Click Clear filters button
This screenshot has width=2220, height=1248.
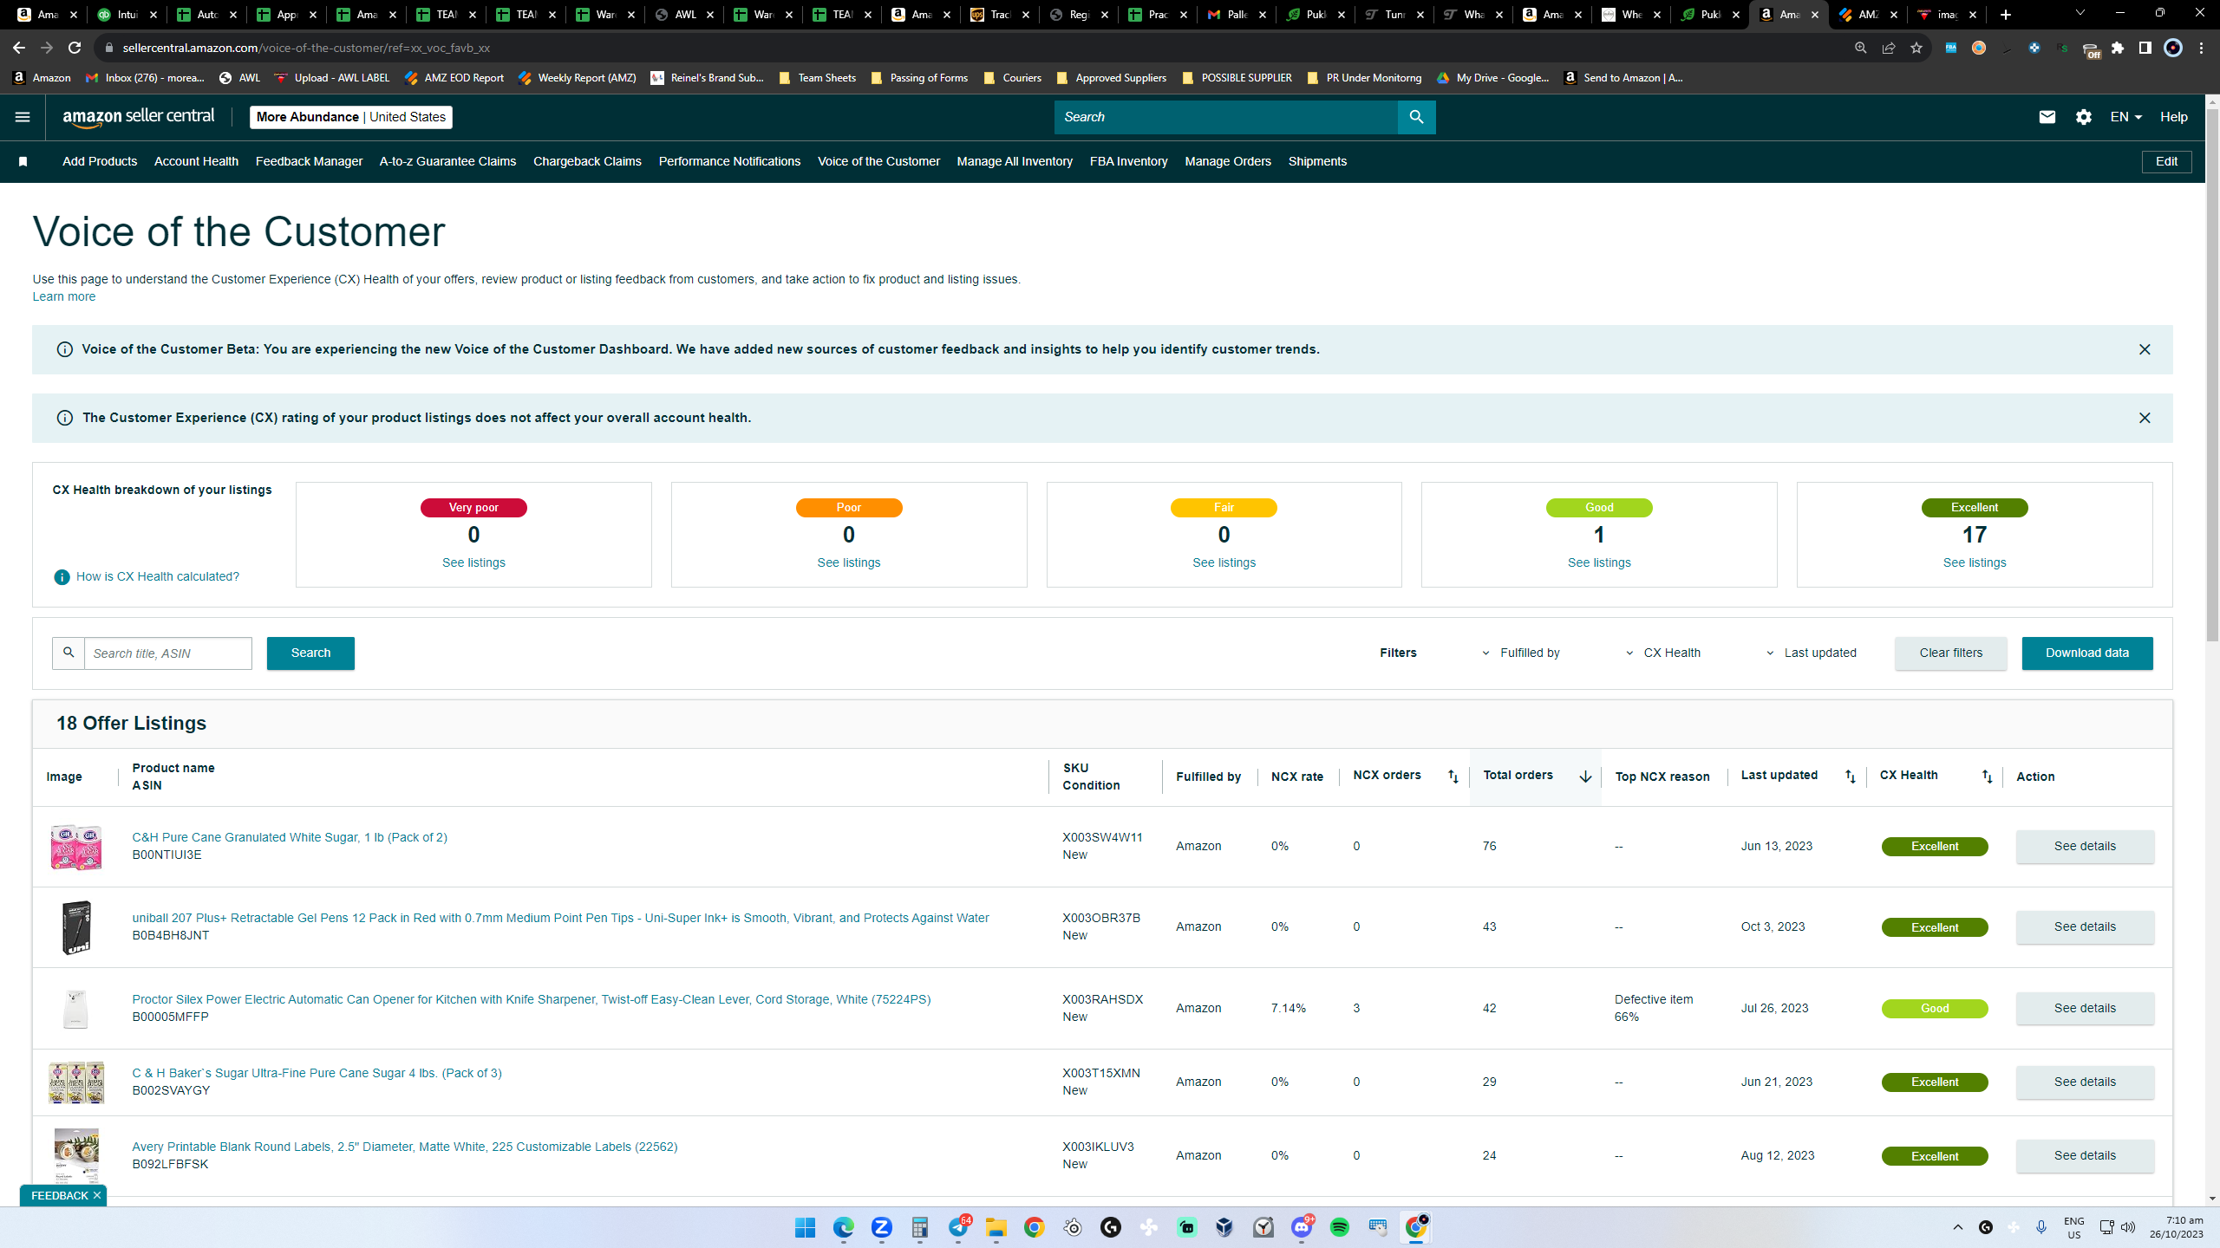coord(1950,653)
